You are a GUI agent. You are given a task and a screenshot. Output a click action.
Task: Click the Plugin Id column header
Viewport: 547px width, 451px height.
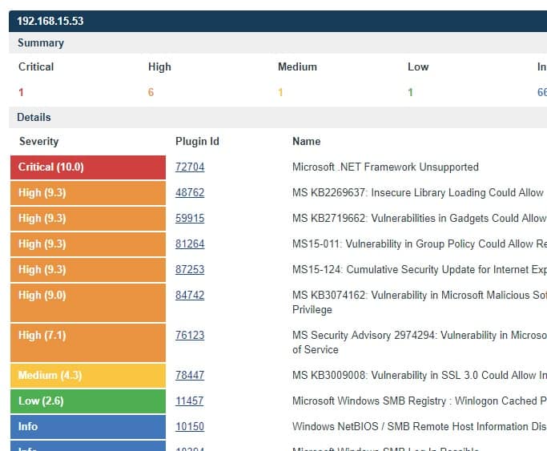point(197,141)
